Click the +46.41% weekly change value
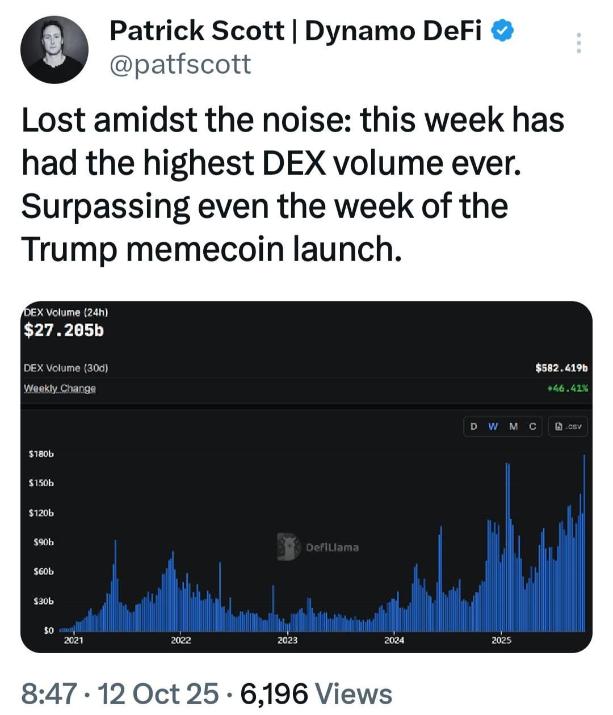Screen dimensions: 613x715 tap(568, 389)
